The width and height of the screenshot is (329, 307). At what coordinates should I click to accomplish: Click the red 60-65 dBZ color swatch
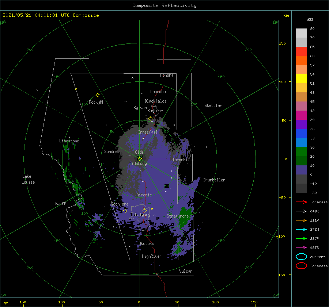(301, 51)
